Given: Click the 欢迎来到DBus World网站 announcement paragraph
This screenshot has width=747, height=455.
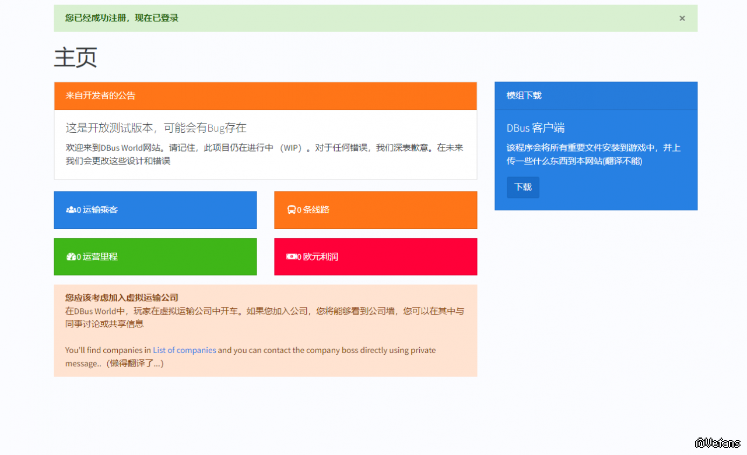Looking at the screenshot, I should point(265,154).
